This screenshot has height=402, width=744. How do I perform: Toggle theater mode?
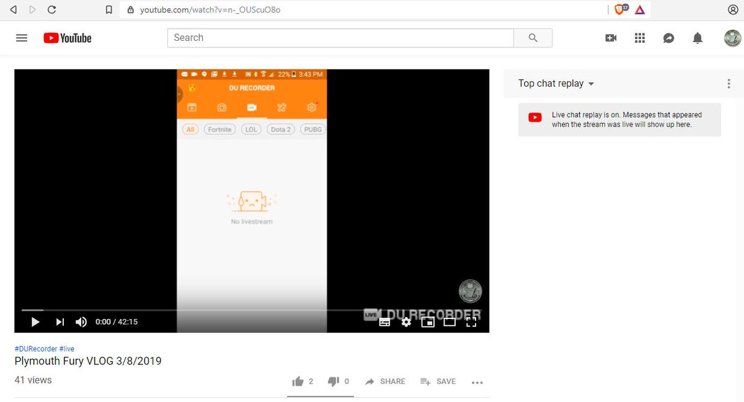449,321
